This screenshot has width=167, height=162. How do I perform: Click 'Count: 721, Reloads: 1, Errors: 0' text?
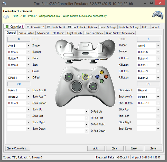pyautogui.click(x=22, y=157)
